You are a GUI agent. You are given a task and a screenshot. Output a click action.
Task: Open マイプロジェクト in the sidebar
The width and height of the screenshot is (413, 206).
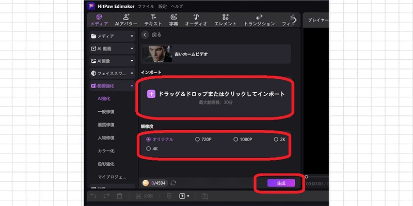point(112,177)
